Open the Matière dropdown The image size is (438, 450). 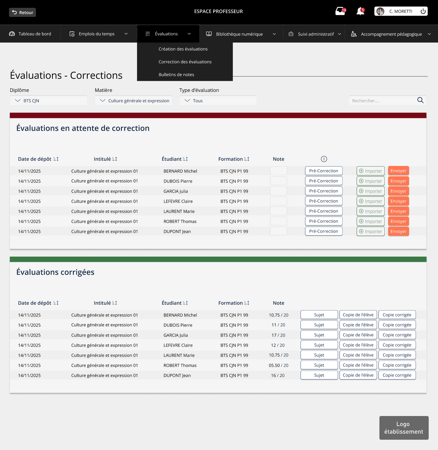(x=134, y=100)
